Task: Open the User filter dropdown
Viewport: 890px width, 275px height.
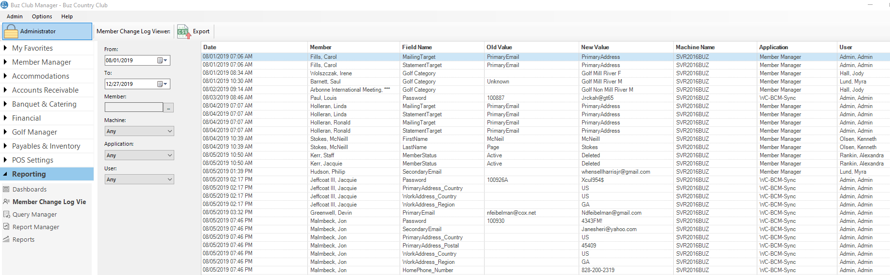Action: [x=169, y=179]
